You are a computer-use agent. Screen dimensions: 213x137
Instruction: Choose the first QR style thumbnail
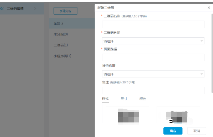[128, 115]
